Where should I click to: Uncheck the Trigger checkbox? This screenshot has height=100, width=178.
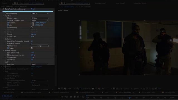click(31, 48)
